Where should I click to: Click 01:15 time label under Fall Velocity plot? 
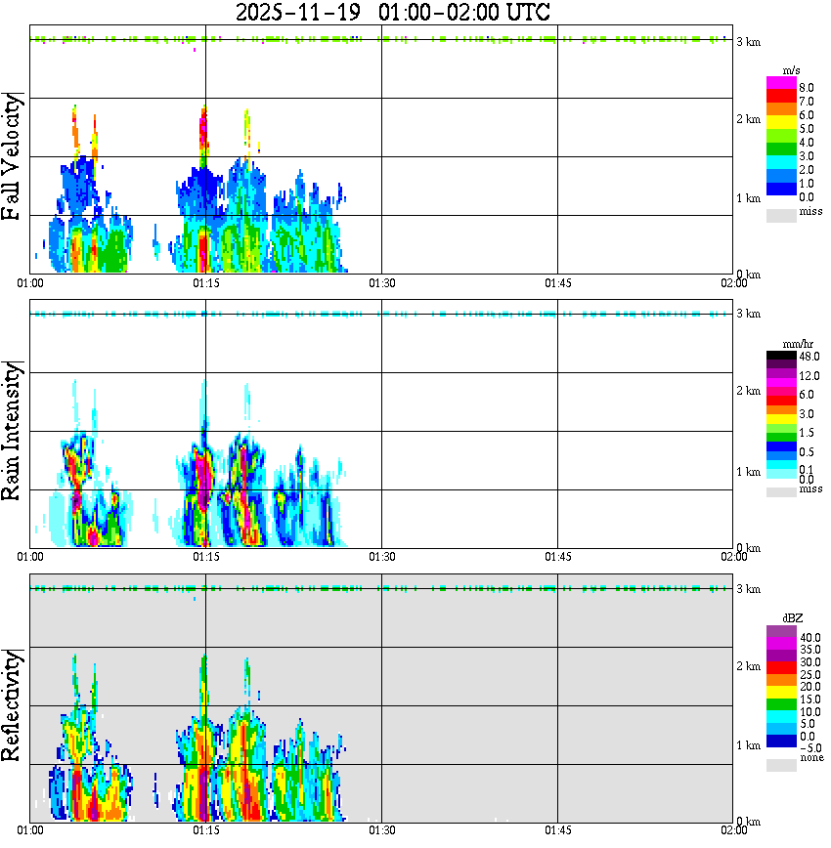(x=206, y=283)
